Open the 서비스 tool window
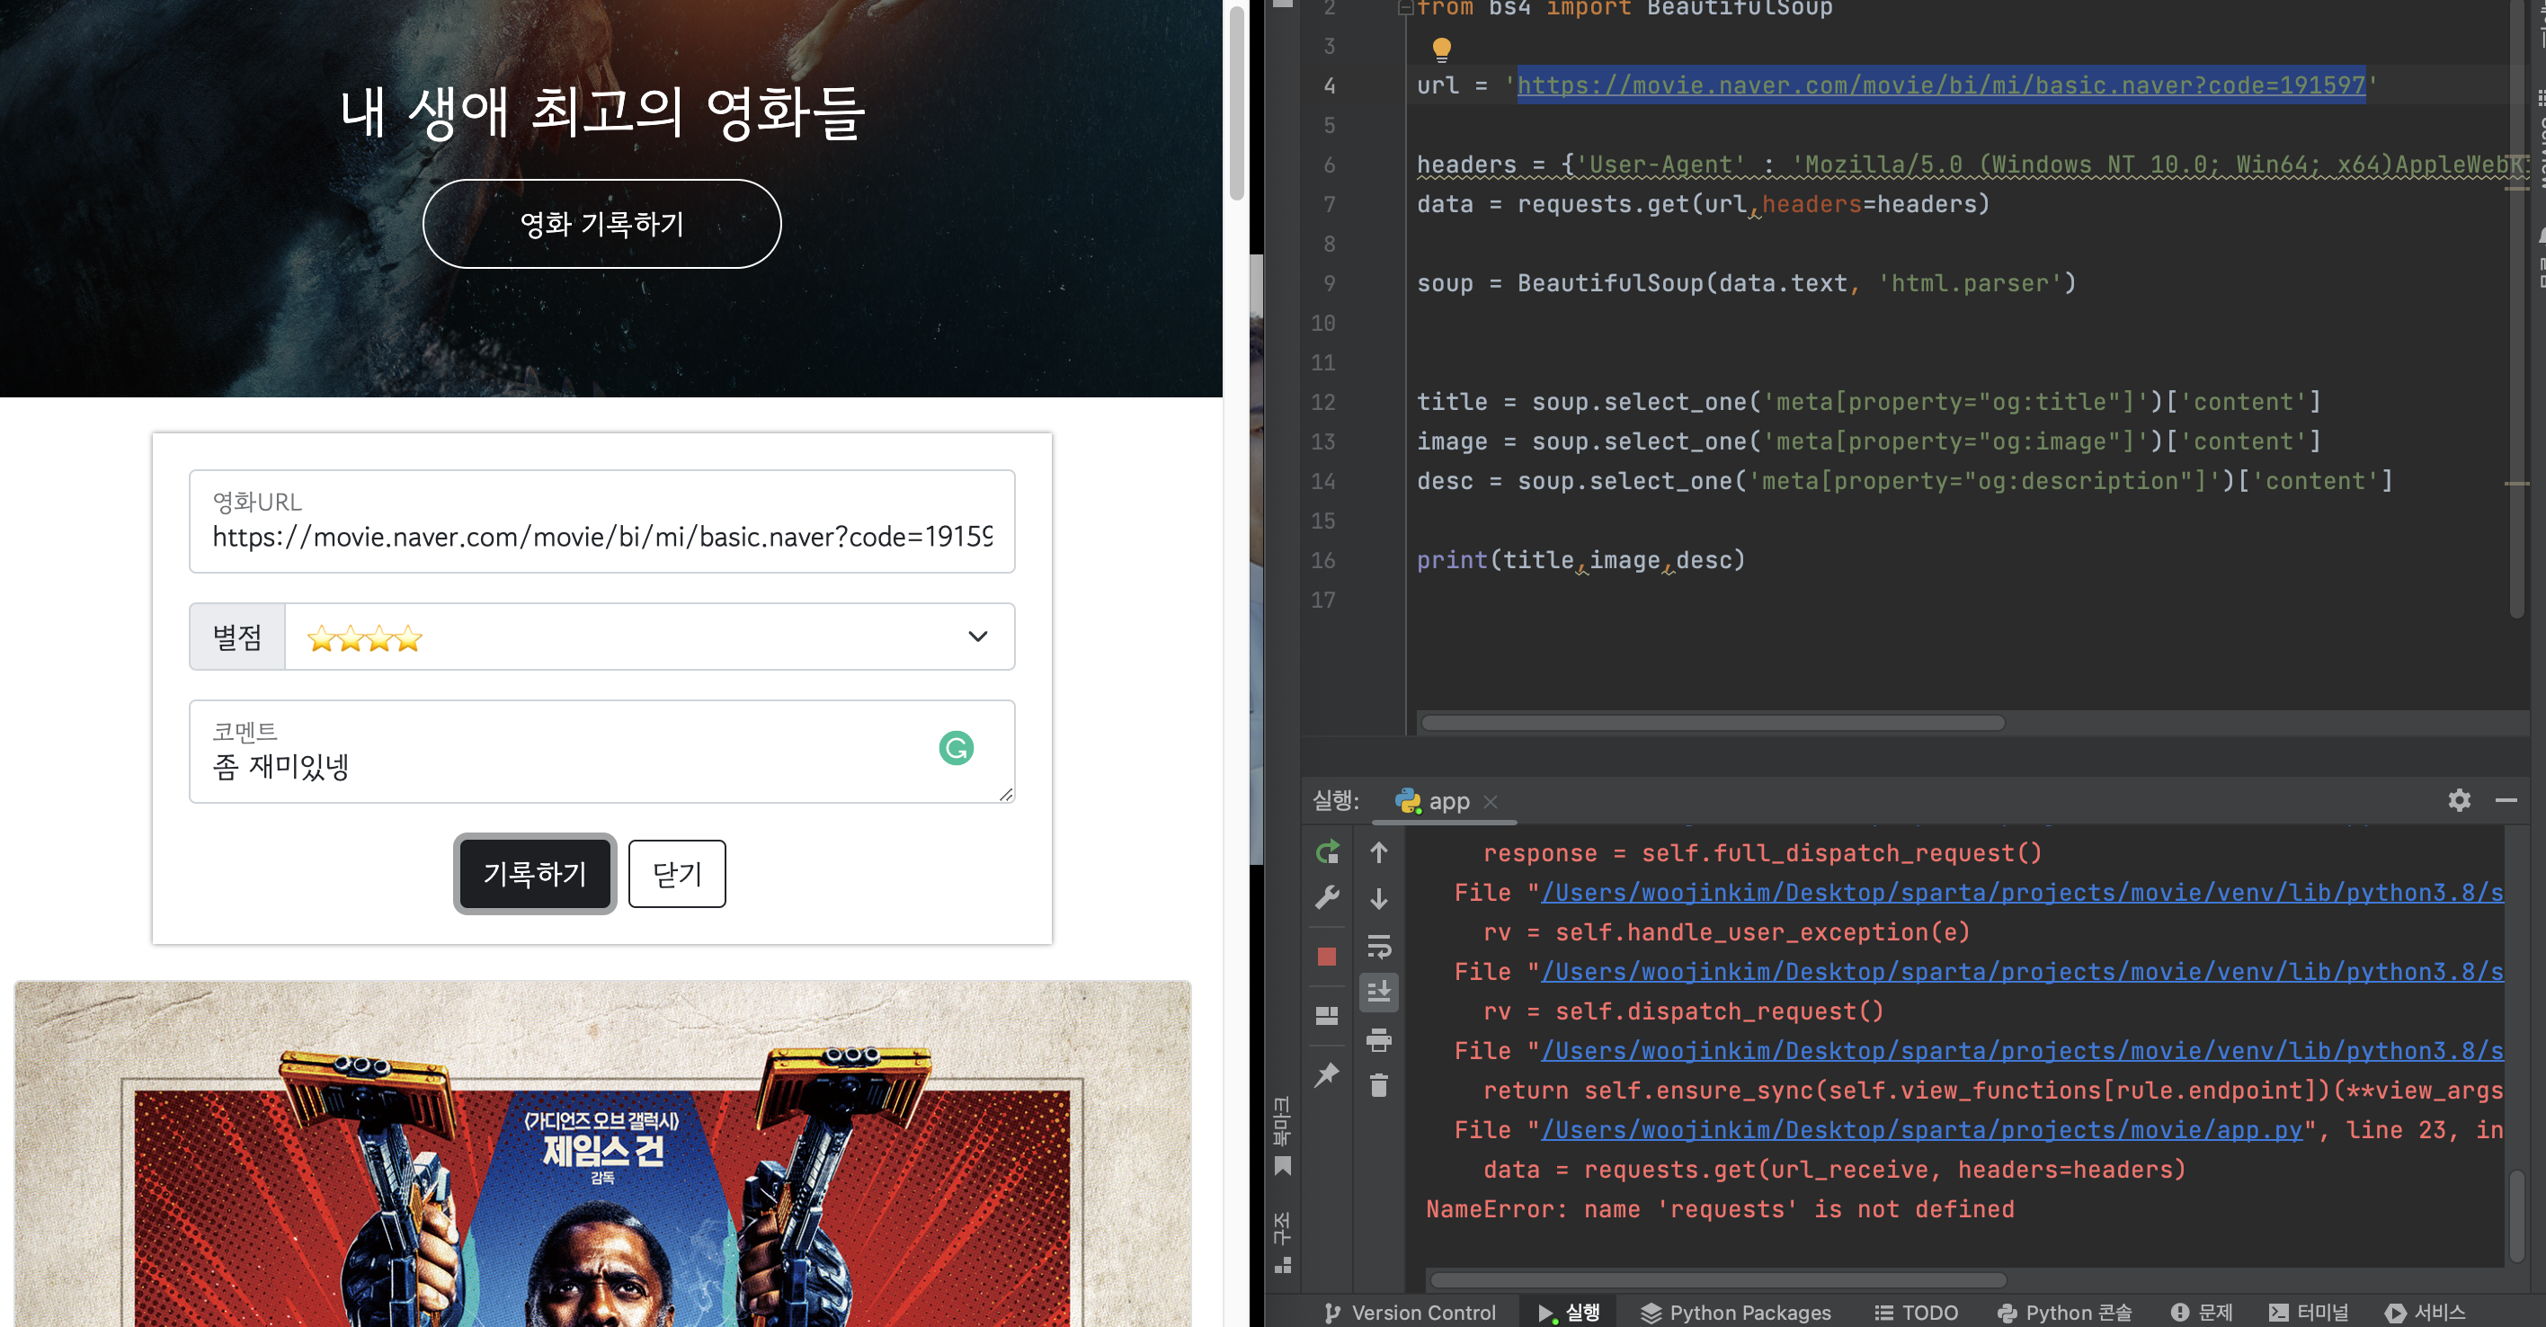 (2425, 1313)
